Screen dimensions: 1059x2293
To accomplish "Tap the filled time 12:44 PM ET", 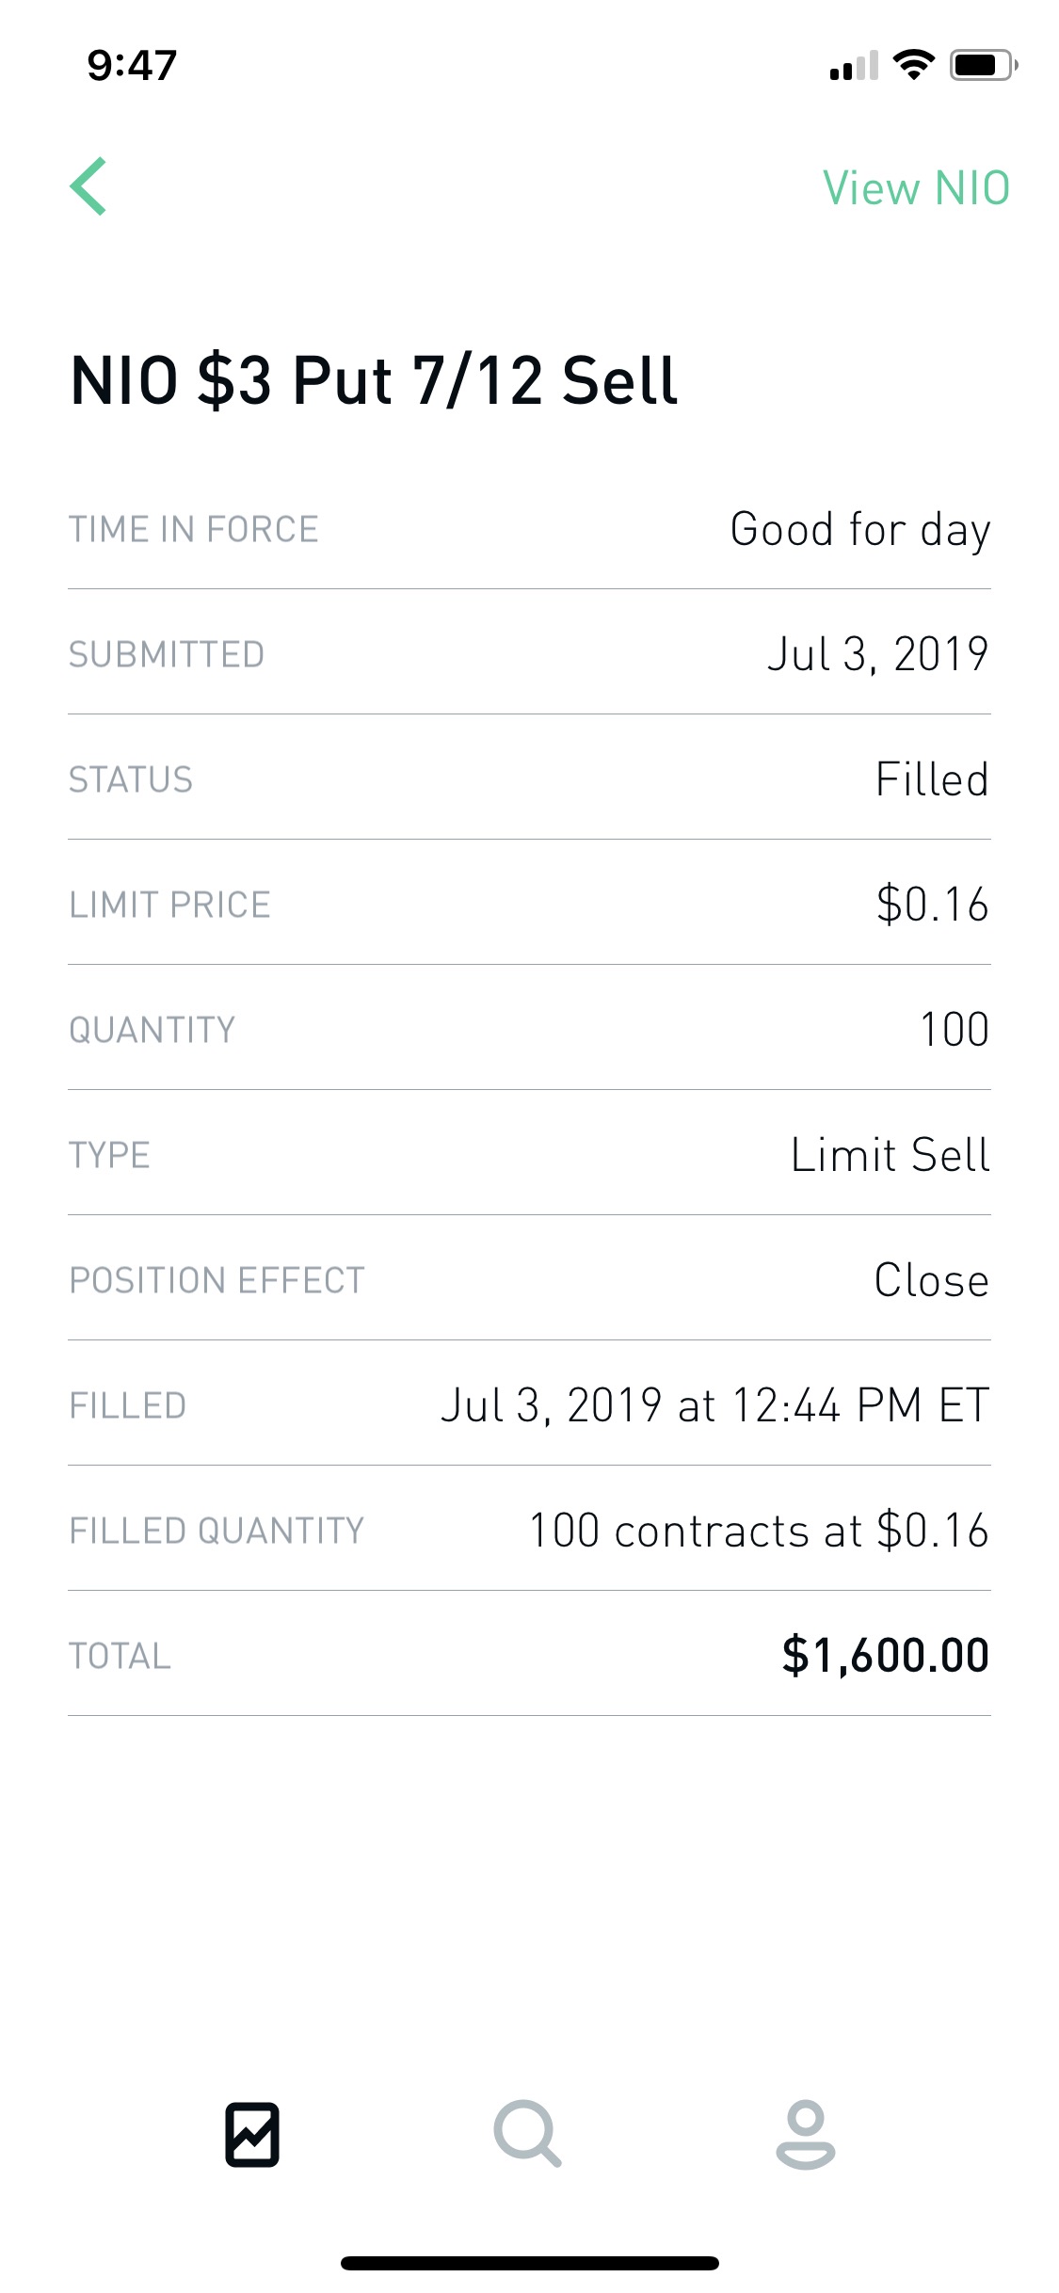I will tap(860, 1405).
